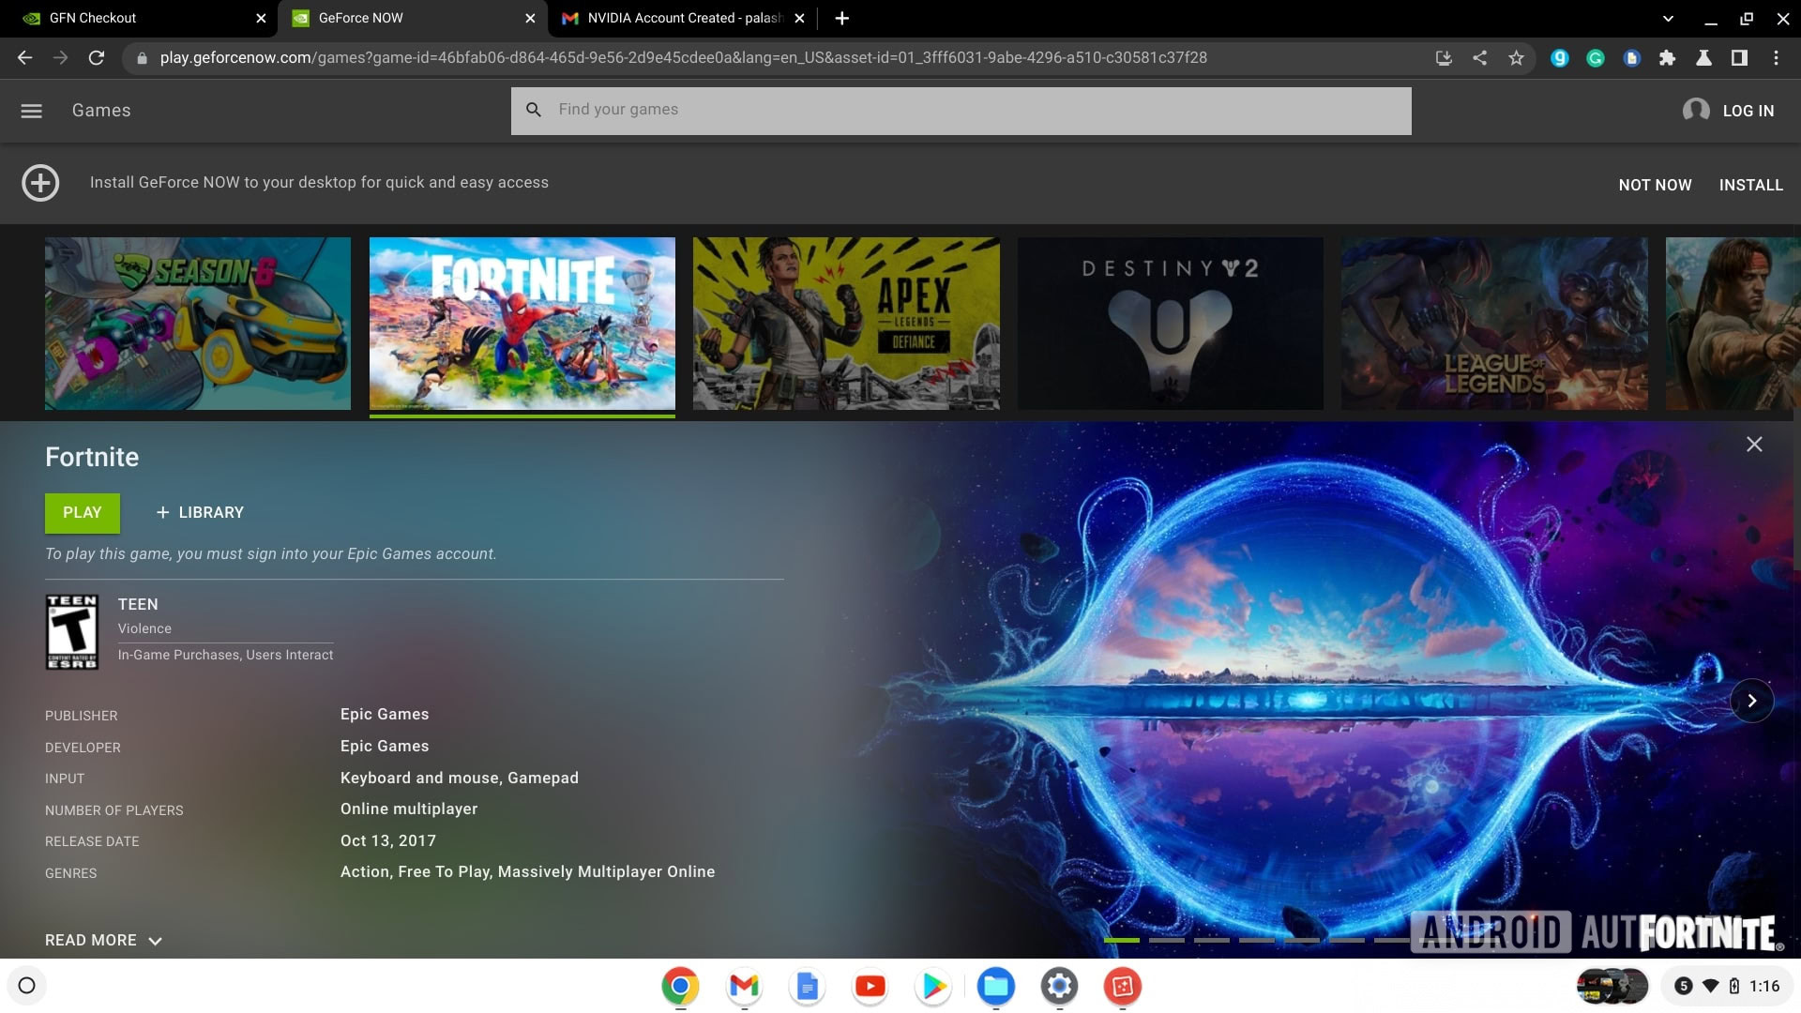Close the Fortnite details panel
Viewport: 1801px width, 1013px height.
click(1754, 445)
